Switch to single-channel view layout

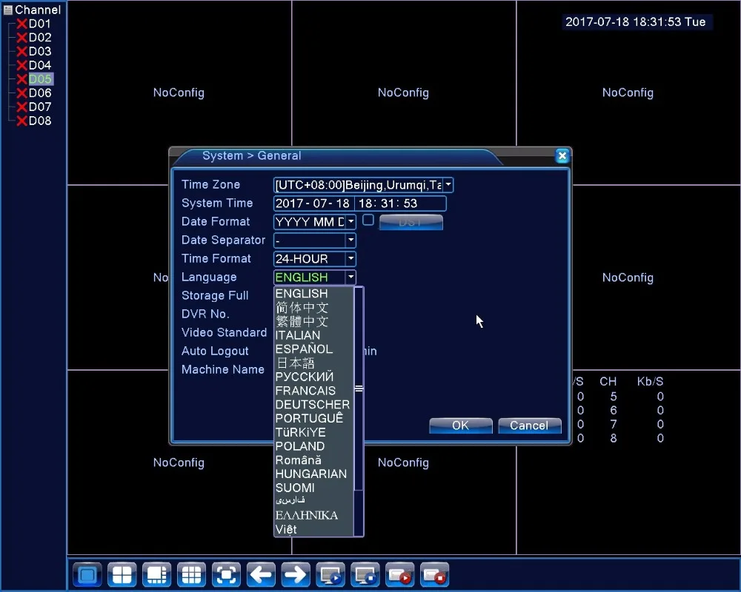(x=87, y=574)
